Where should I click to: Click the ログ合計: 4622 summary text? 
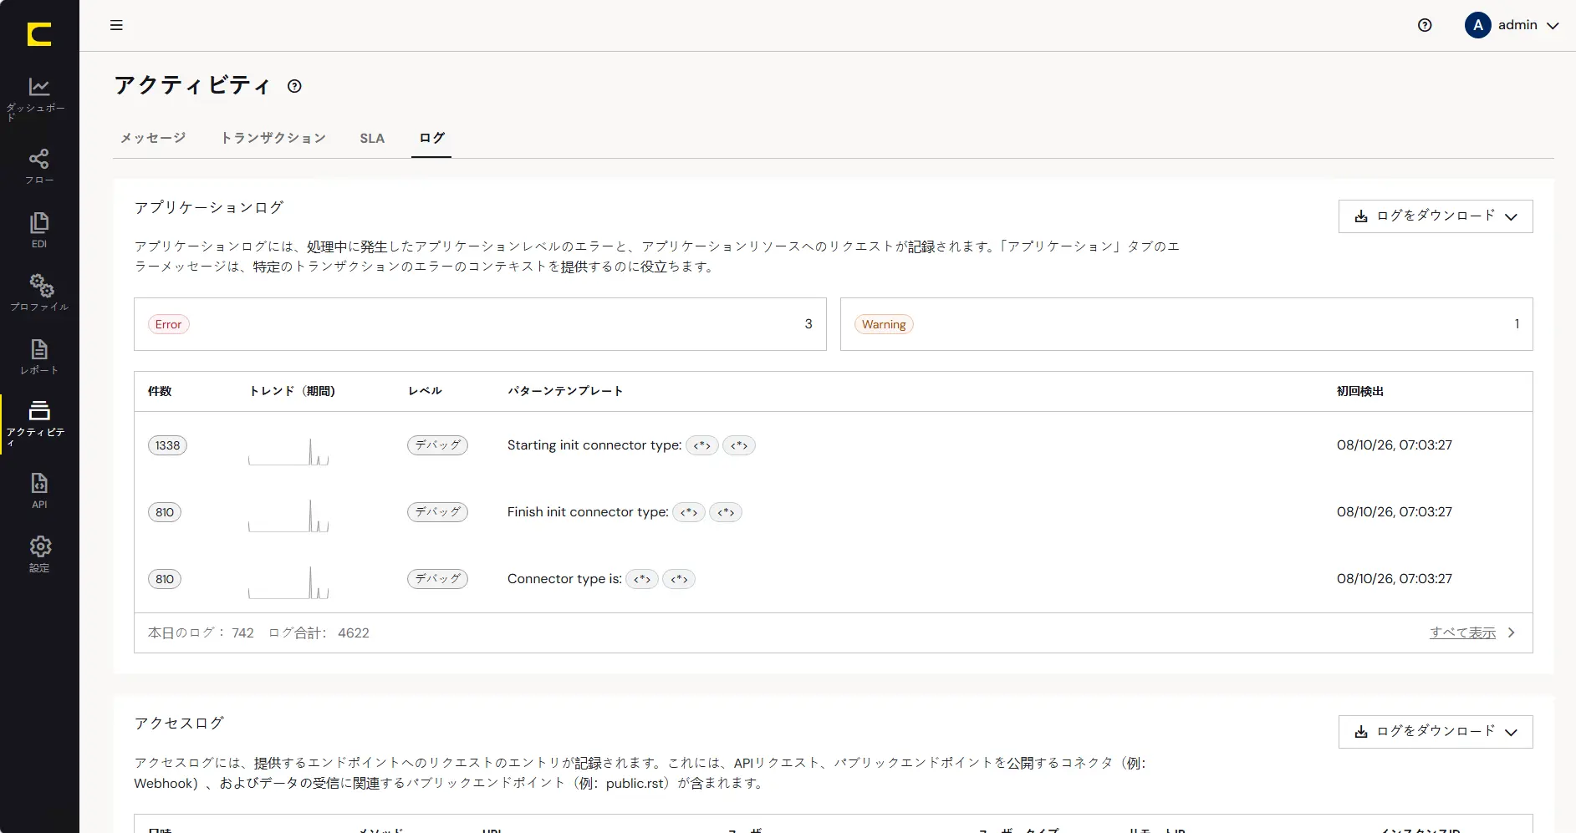click(319, 633)
